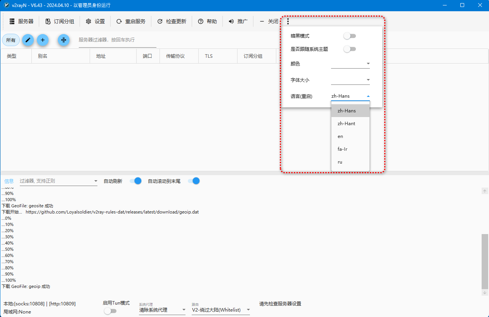
Task: Click the 服务器 servers toolbar icon
Action: (x=21, y=21)
